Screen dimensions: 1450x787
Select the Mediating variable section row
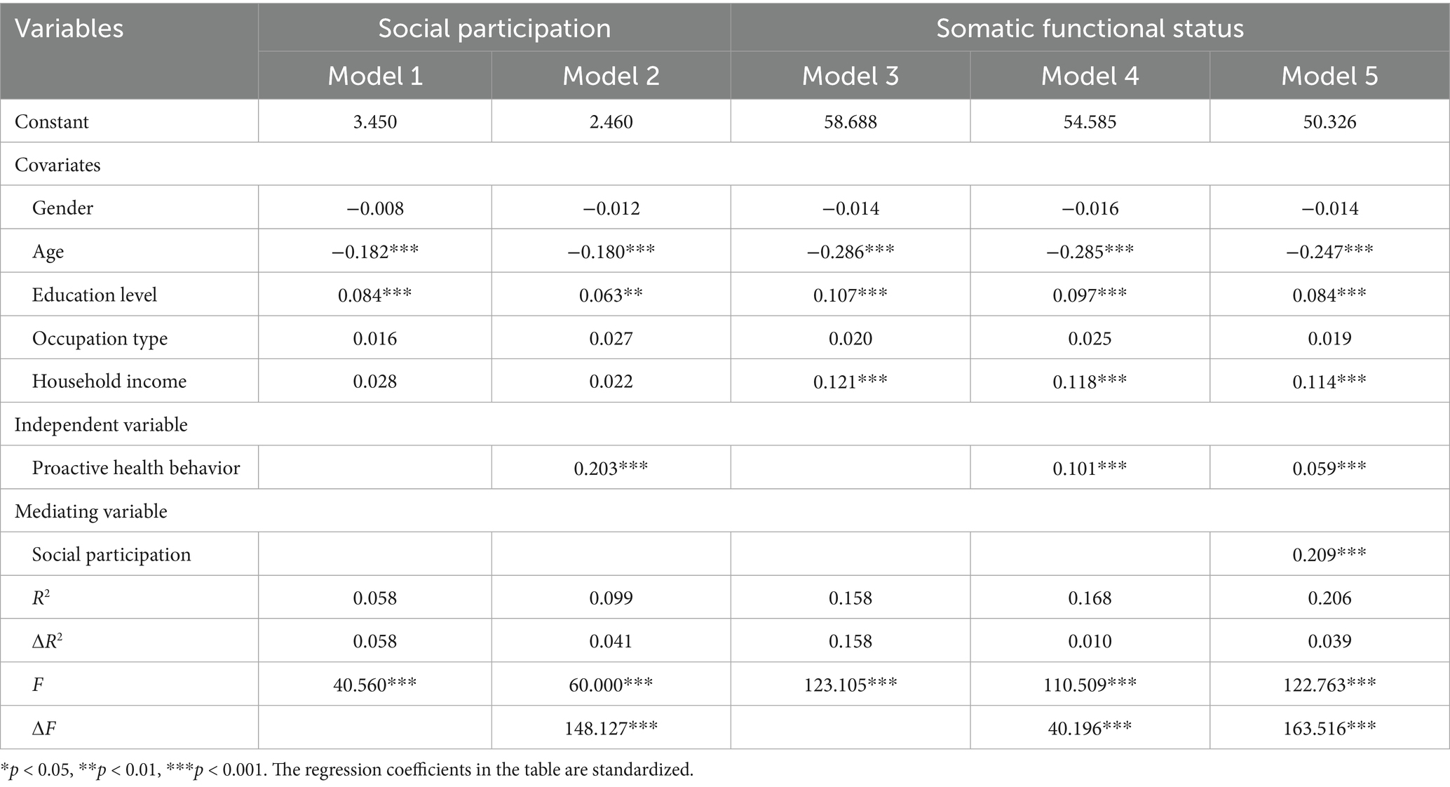pyautogui.click(x=91, y=512)
